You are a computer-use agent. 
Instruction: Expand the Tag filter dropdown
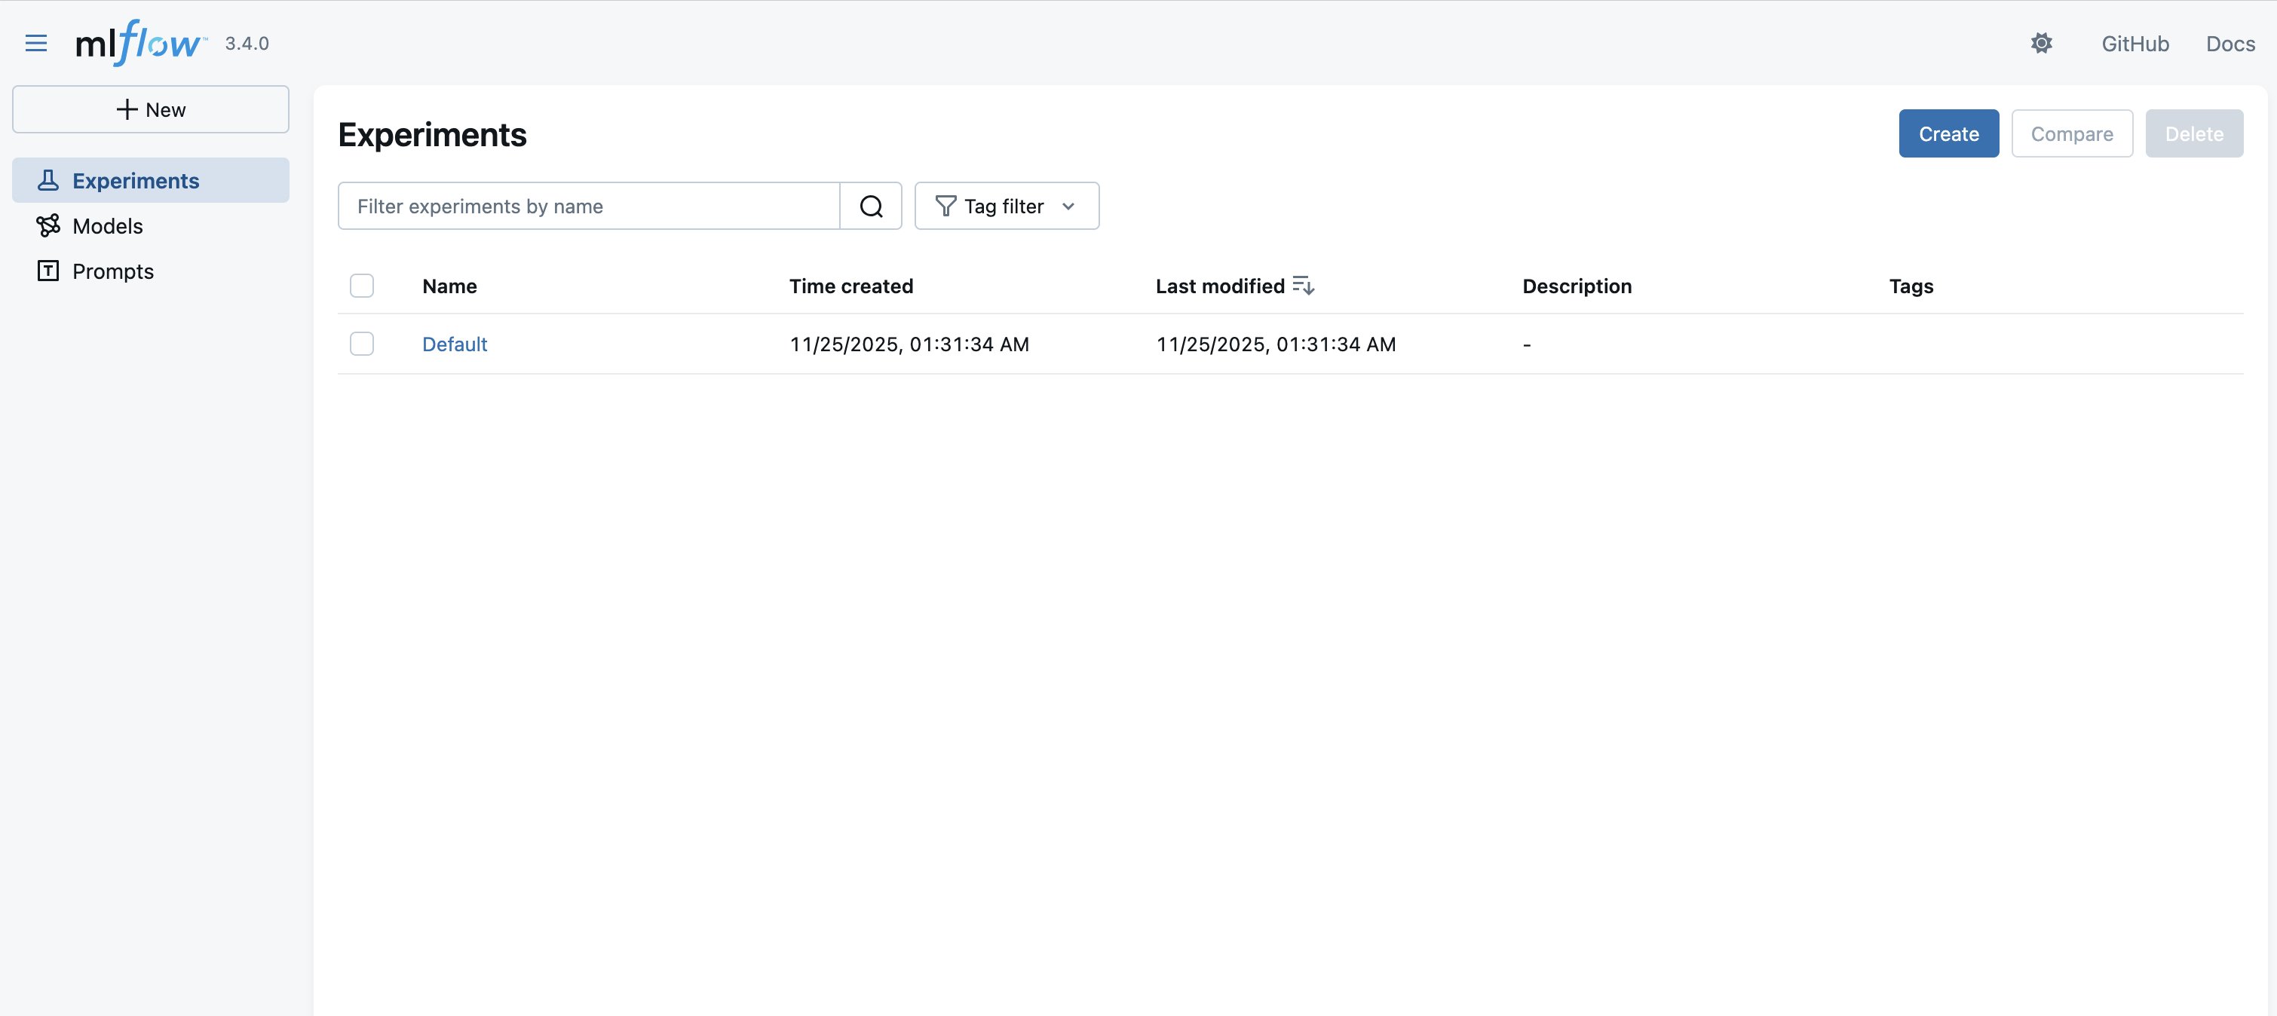pyautogui.click(x=1006, y=206)
